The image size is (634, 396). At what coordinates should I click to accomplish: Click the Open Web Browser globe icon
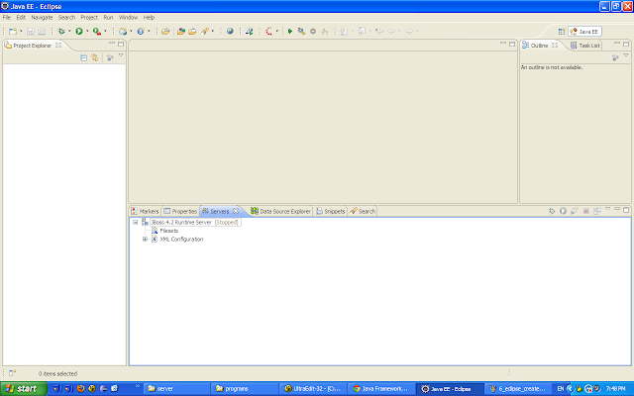pos(230,31)
